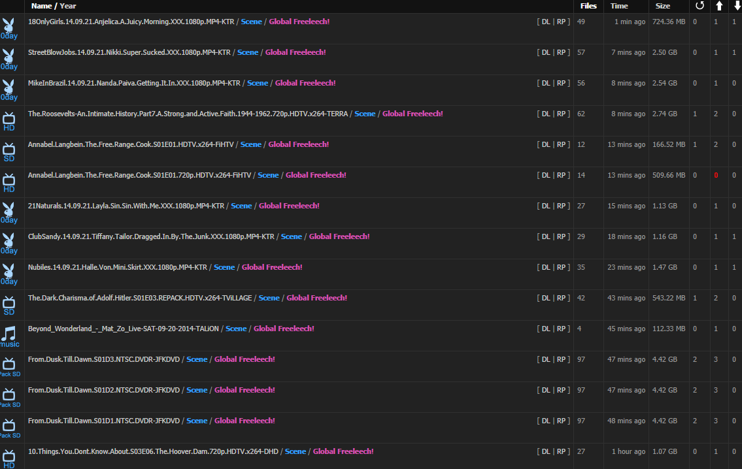Open From.Dusk.Till.Dawn.S01D1.NTSC.DVDR torrent title
Viewport: 742px width, 469px height.
(104, 421)
